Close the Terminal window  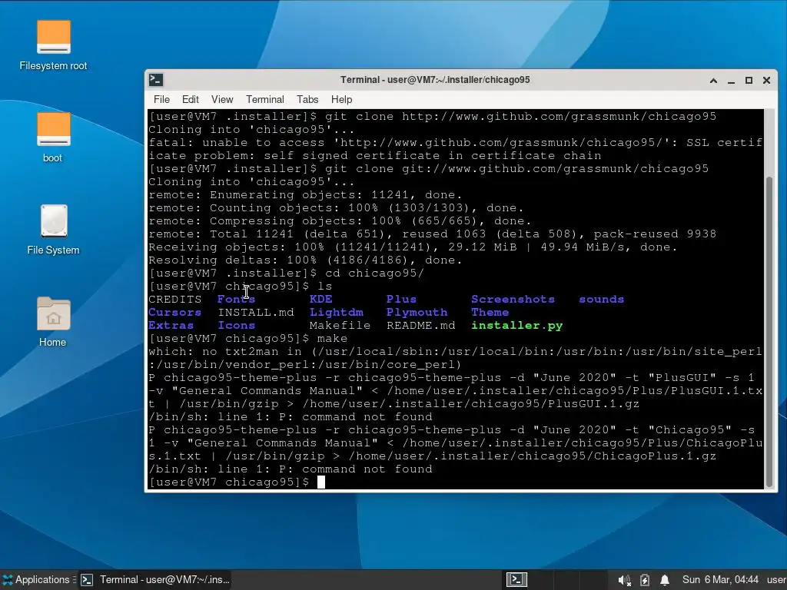(766, 80)
